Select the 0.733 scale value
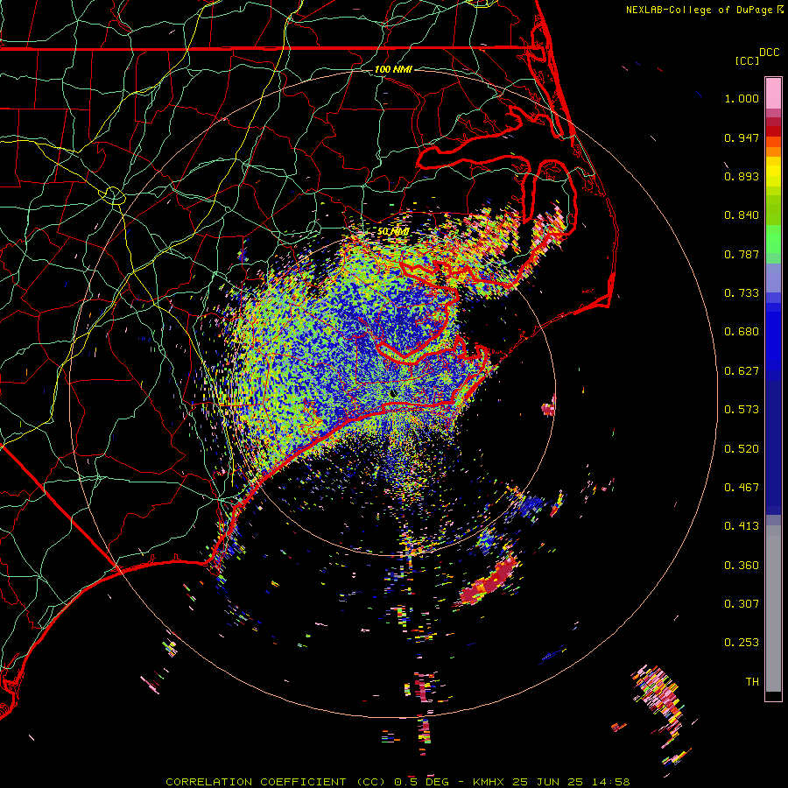 point(742,293)
